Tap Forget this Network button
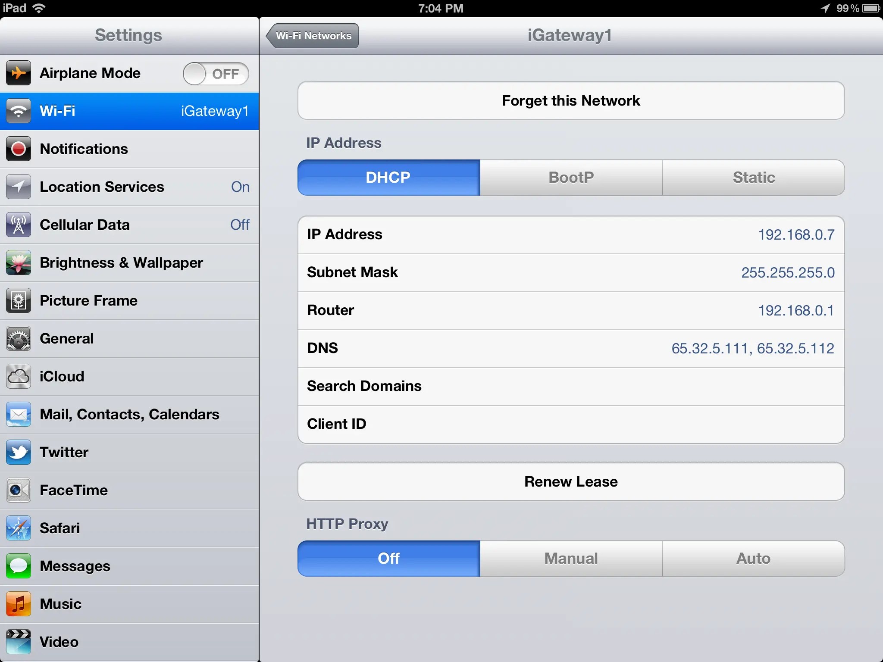Image resolution: width=883 pixels, height=662 pixels. point(571,101)
